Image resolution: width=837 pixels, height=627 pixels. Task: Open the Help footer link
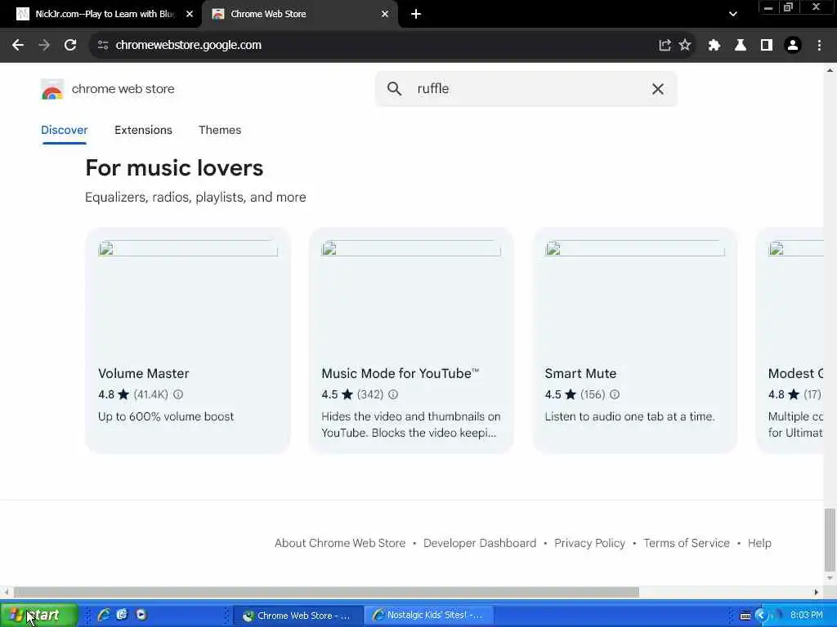click(x=759, y=543)
